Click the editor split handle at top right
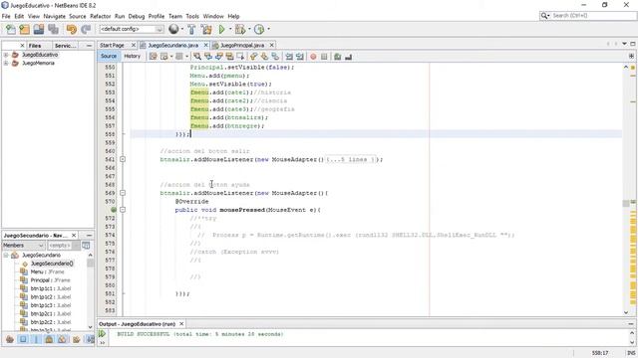 tap(631, 56)
